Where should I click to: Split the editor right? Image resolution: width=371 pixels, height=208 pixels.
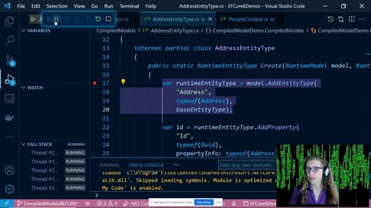352,19
